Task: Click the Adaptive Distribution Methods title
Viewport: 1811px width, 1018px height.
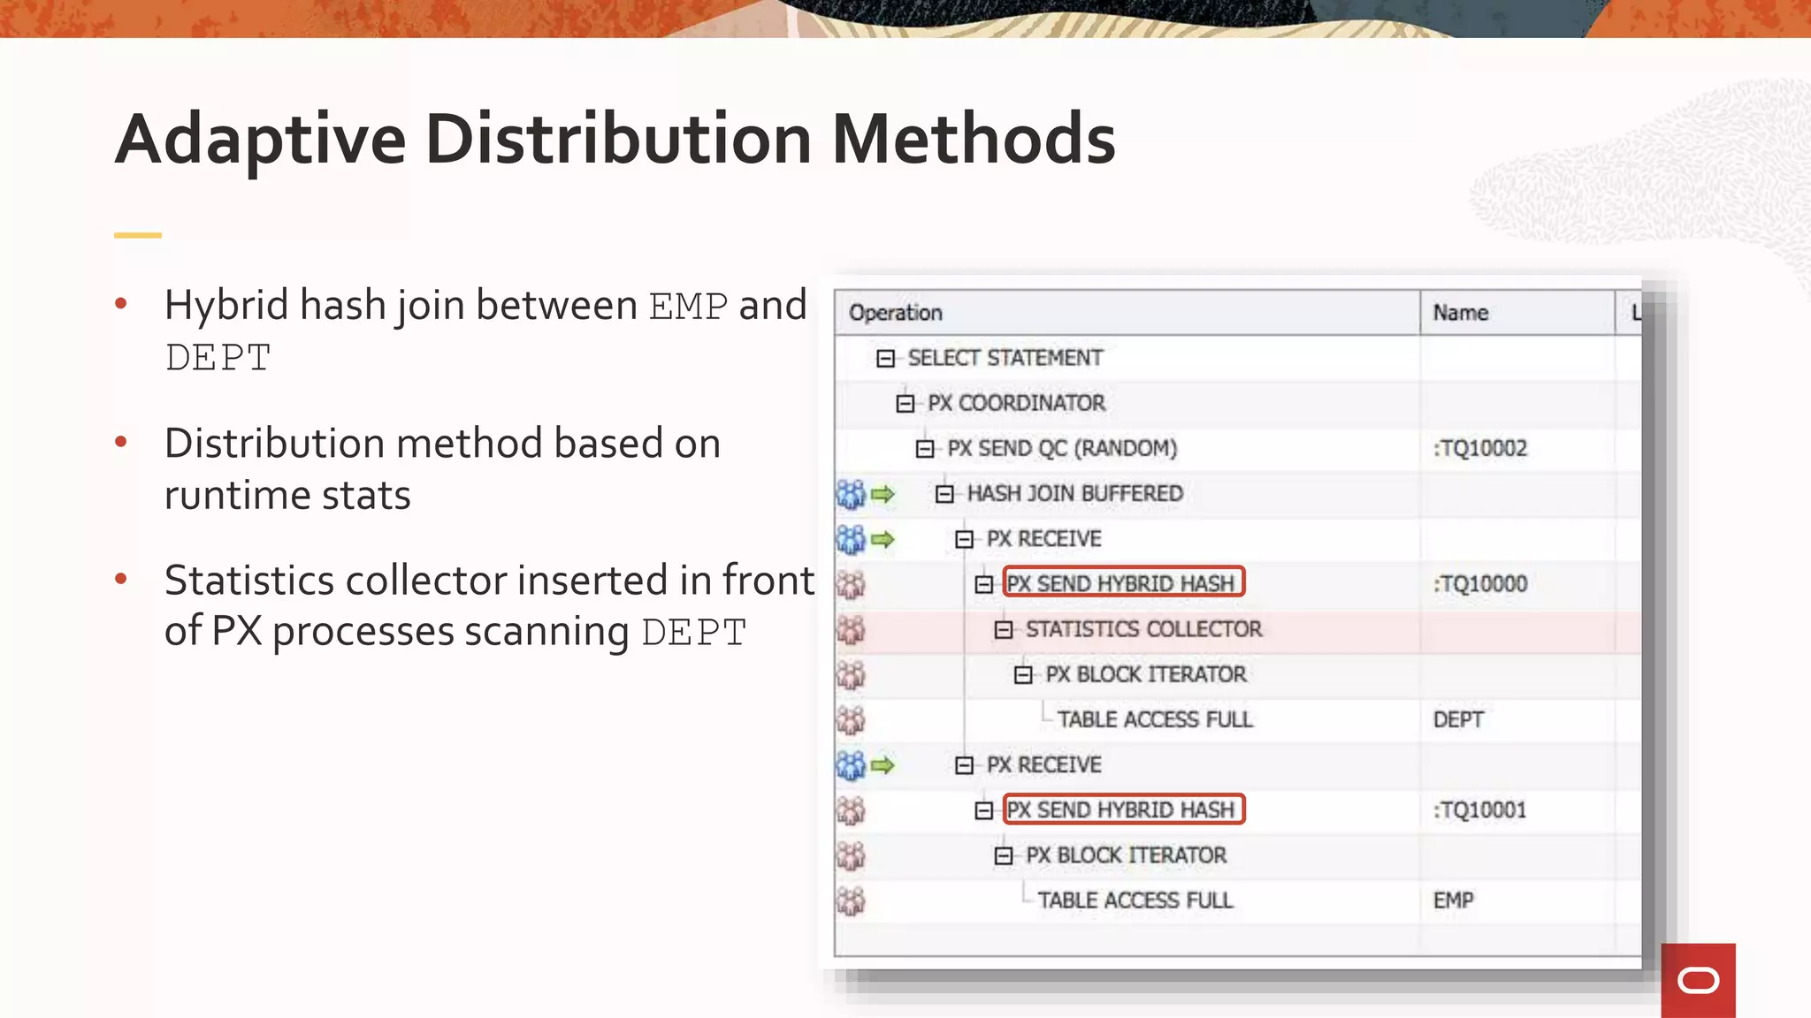Action: tap(615, 140)
